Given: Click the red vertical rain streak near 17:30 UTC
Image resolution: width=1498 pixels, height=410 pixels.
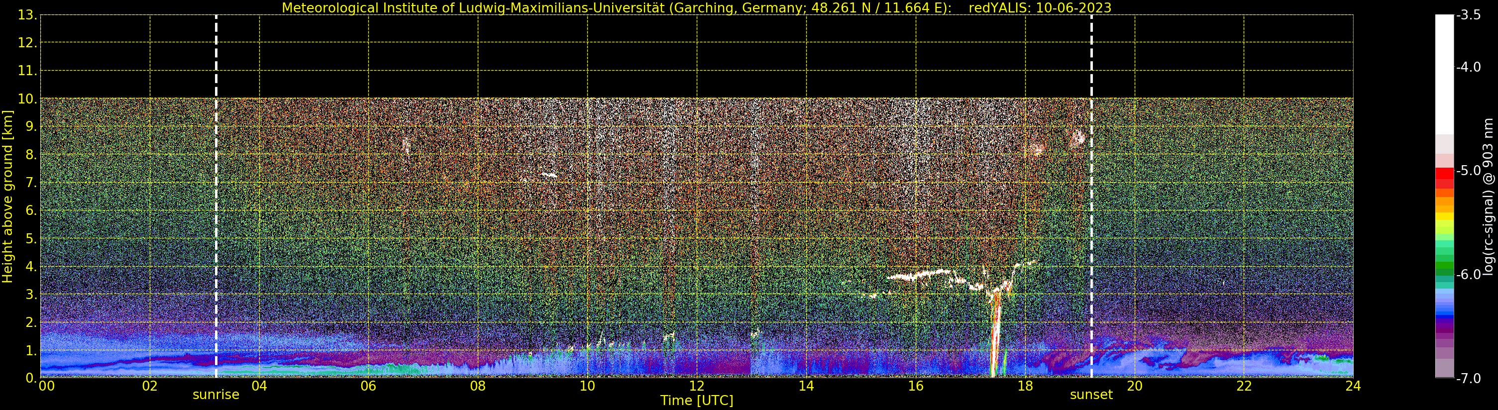Looking at the screenshot, I should pyautogui.click(x=995, y=334).
